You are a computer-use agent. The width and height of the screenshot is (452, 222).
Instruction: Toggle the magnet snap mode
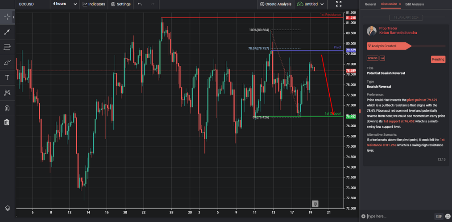[7, 108]
